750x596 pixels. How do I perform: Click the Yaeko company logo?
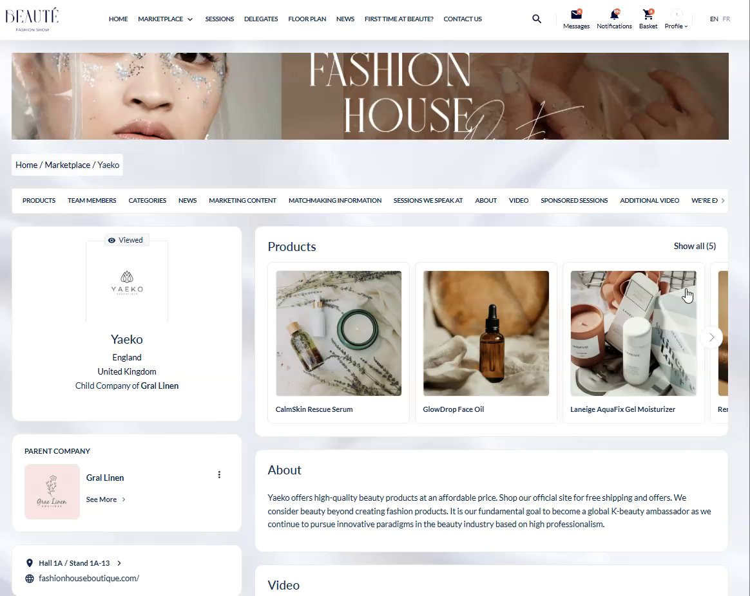point(127,283)
